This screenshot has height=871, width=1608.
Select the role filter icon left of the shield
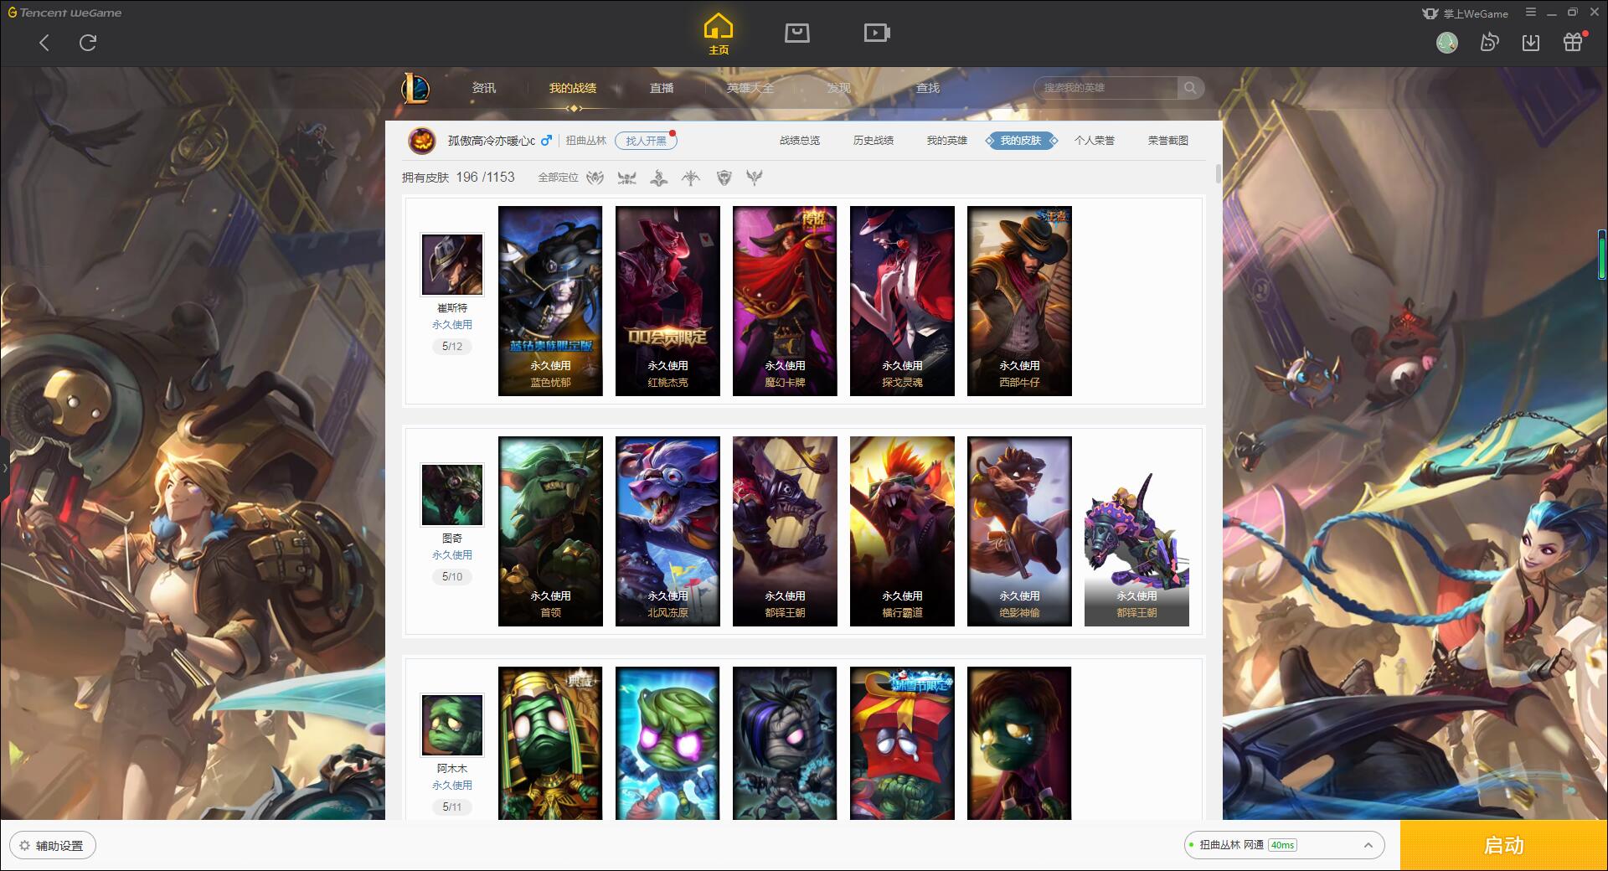691,178
